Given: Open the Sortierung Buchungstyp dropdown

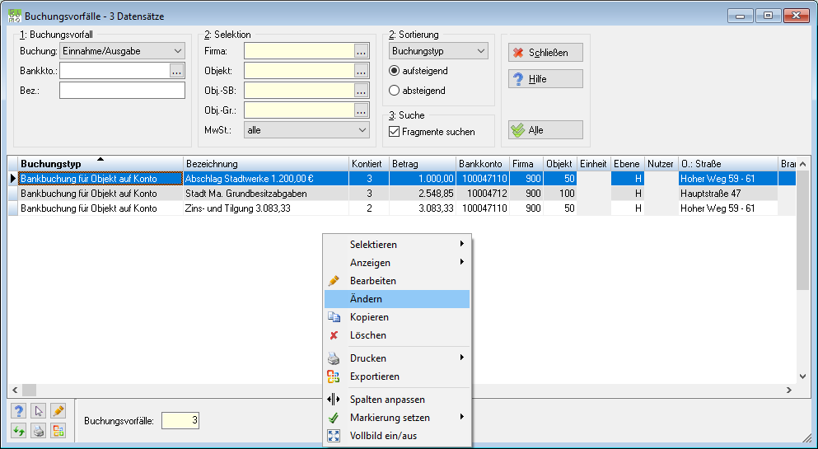Looking at the screenshot, I should 438,51.
